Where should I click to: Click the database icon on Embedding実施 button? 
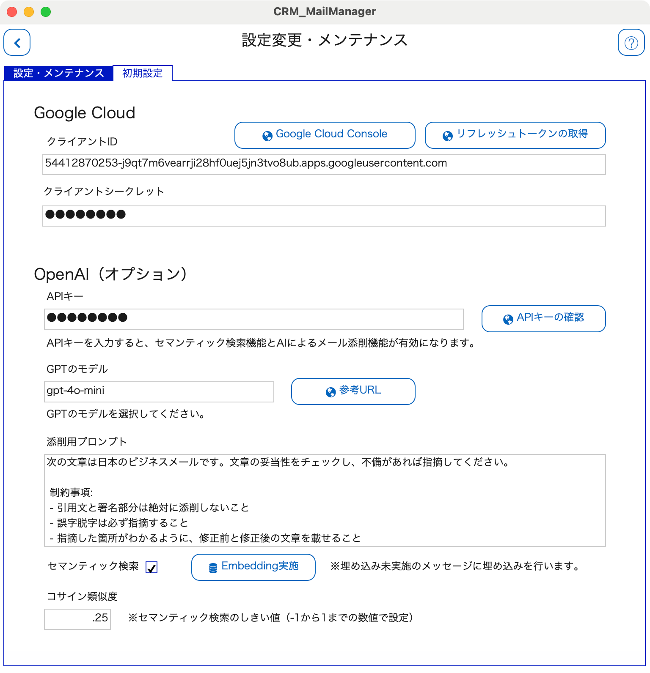(x=213, y=568)
